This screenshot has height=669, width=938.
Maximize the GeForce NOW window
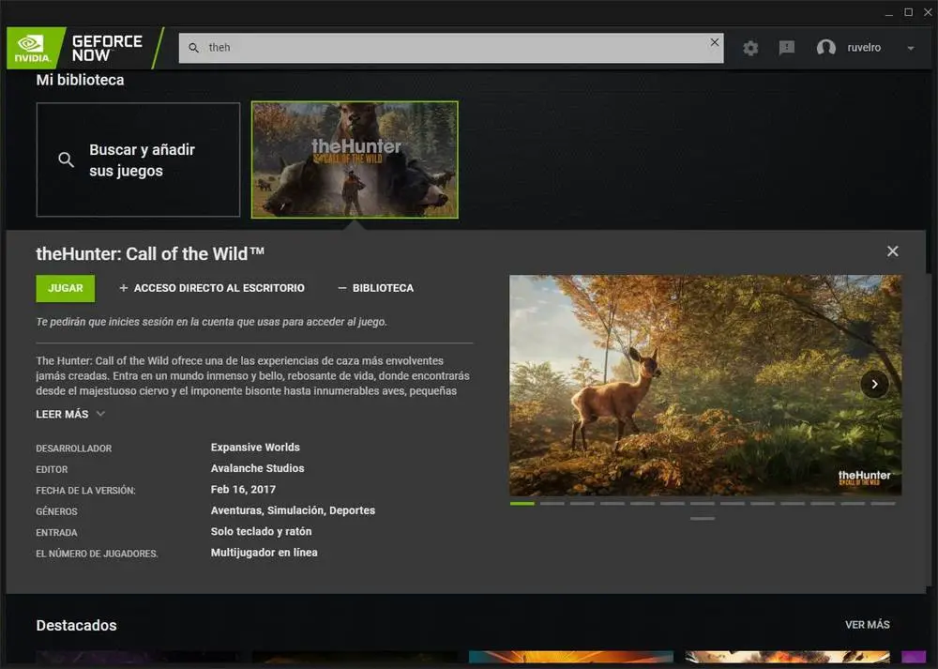(x=909, y=12)
